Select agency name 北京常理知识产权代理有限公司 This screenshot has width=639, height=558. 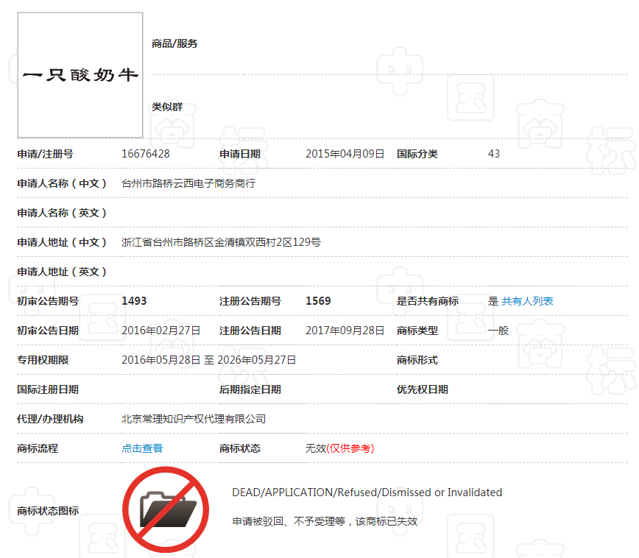click(194, 419)
